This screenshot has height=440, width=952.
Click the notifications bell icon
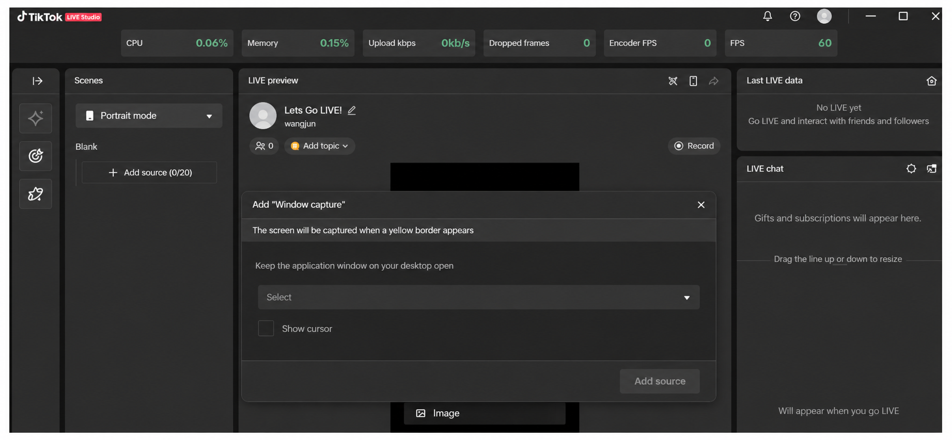click(768, 17)
